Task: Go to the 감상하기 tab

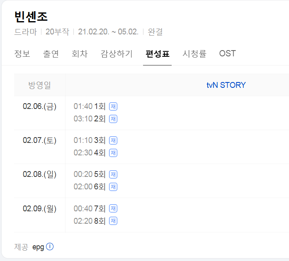Action: click(117, 54)
